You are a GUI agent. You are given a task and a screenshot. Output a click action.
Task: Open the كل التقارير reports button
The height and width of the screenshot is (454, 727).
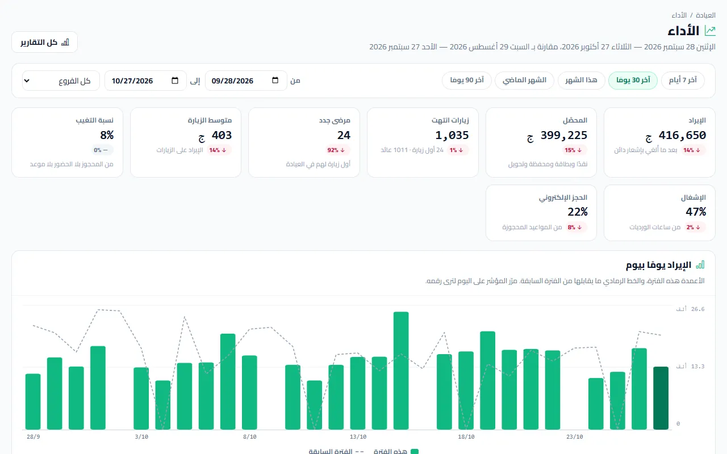pyautogui.click(x=44, y=42)
